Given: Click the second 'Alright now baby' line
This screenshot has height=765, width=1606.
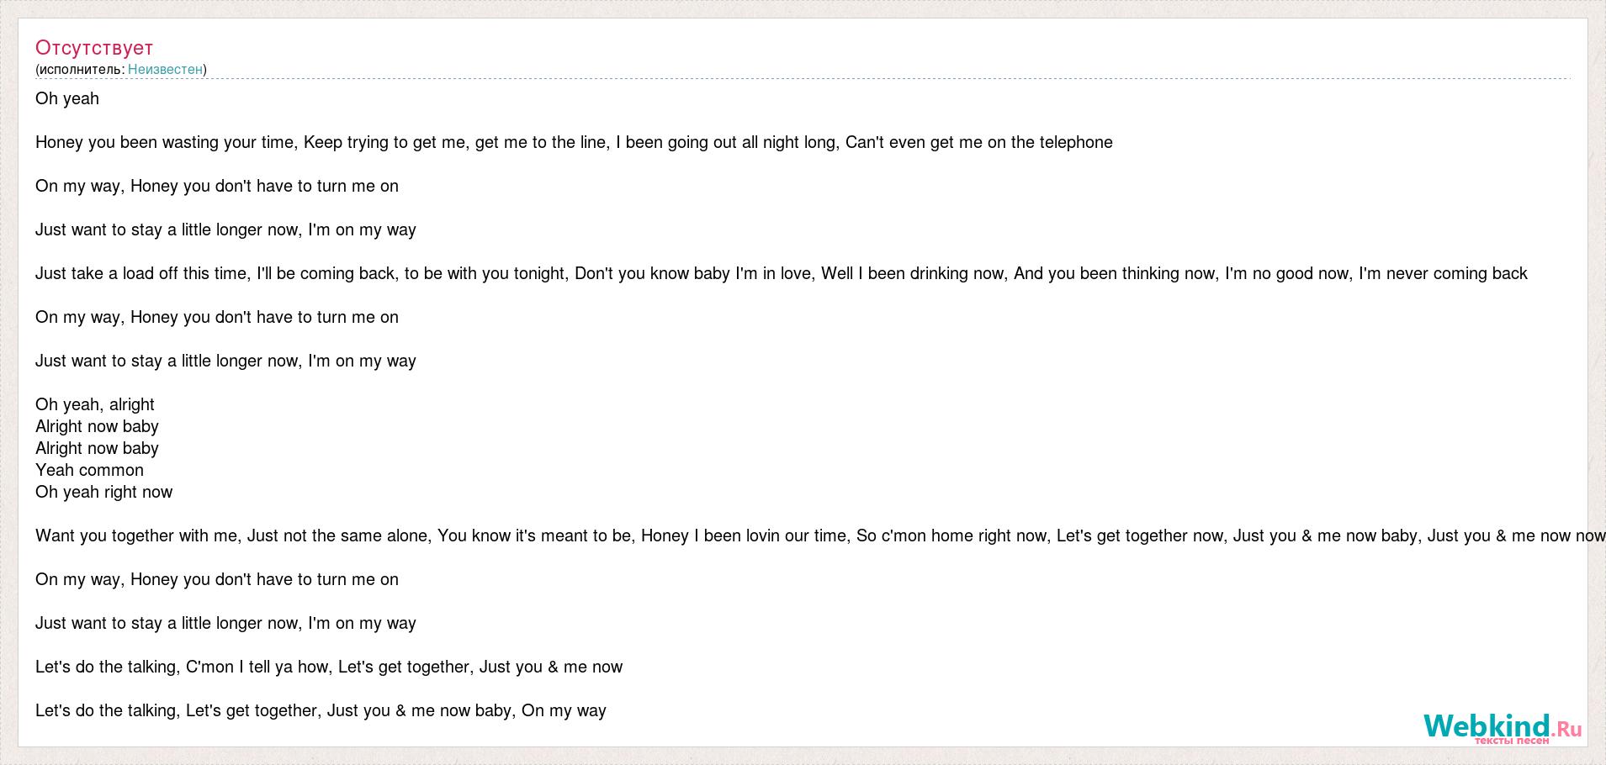Looking at the screenshot, I should coord(97,448).
